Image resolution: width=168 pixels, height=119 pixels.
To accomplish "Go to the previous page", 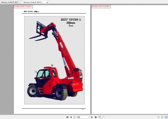I will [x=71, y=117].
